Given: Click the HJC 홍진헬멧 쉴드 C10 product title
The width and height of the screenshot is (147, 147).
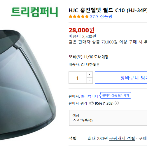Looking at the screenshot, I should click(x=108, y=10).
